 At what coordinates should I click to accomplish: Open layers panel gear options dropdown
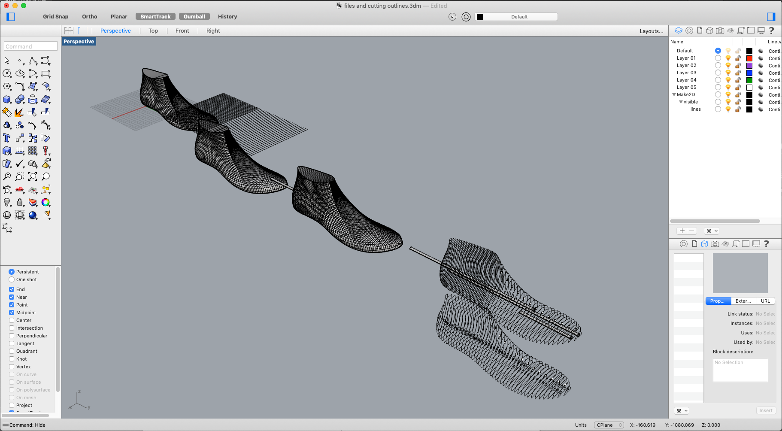pos(712,231)
